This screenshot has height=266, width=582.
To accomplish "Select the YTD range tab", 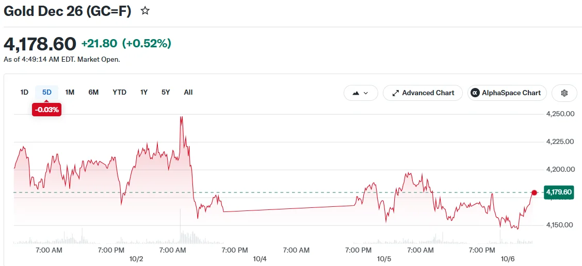I will (120, 93).
